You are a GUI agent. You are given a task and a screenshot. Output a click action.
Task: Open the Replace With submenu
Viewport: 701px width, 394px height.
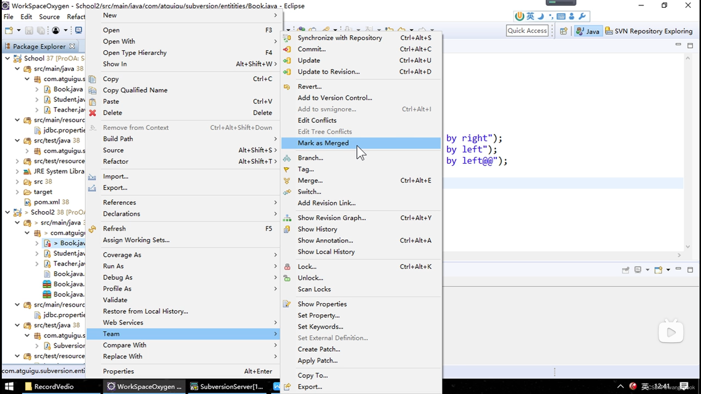(x=183, y=356)
